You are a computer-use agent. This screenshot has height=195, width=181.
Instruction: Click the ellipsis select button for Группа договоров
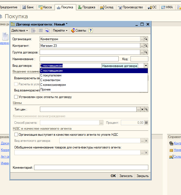click(x=142, y=52)
